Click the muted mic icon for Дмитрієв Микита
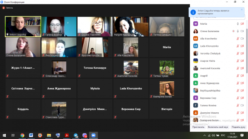248x139 pixels. point(238,113)
